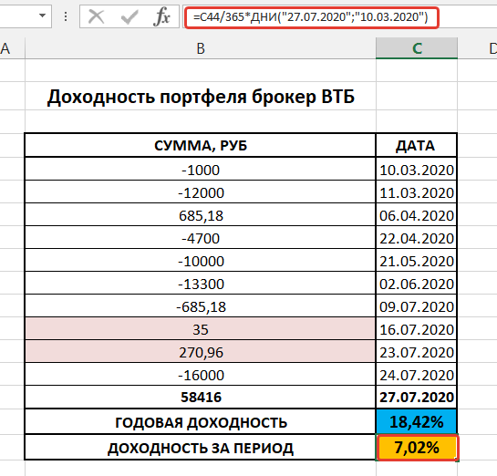Select the pink cell with value 35
Screen dimensions: 497x476
tap(201, 328)
